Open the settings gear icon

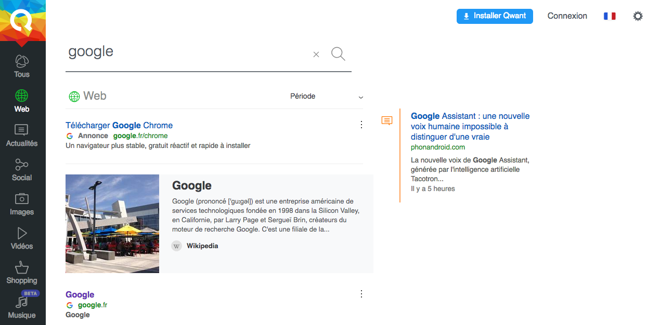(x=638, y=16)
